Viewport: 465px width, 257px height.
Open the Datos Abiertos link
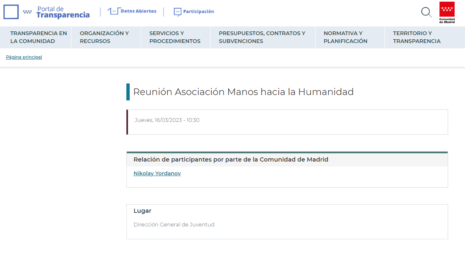click(138, 11)
